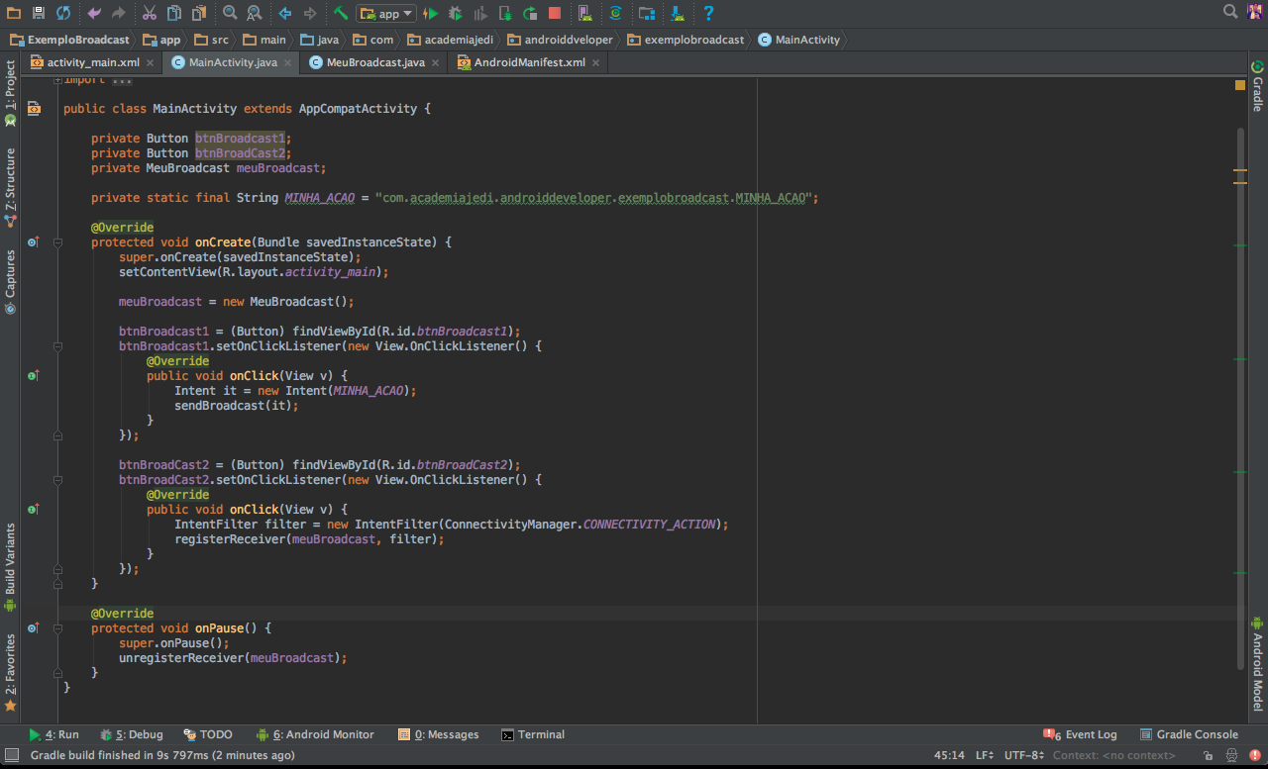Toggle tool window buttons at bottom-left corner

click(11, 755)
